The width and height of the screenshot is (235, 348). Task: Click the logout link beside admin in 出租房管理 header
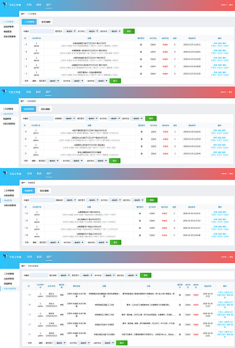(x=230, y=92)
